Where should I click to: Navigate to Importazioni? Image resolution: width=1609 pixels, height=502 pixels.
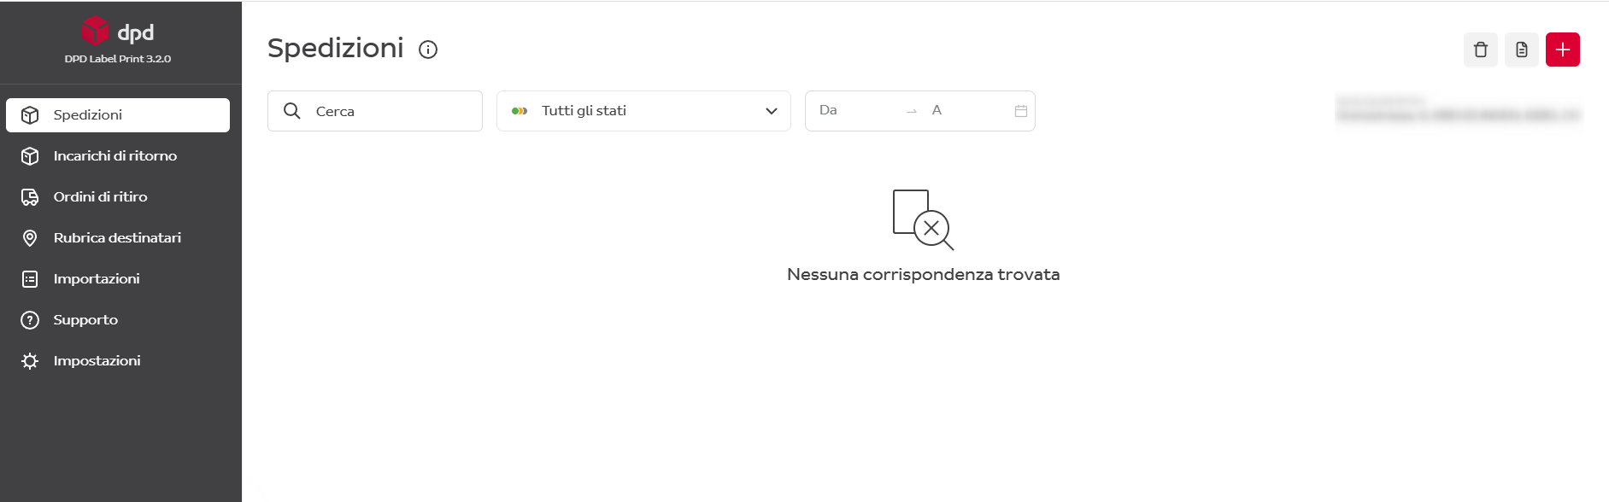coord(118,279)
